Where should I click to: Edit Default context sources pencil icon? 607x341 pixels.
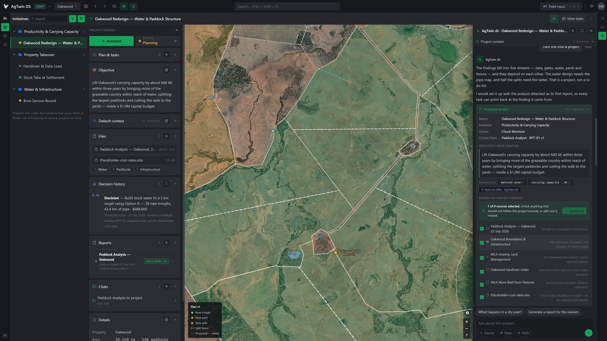[166, 121]
